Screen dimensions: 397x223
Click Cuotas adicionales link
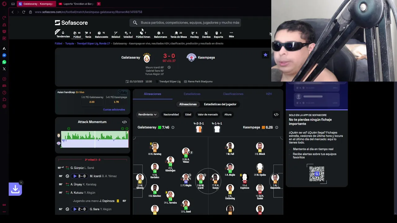click(x=114, y=110)
